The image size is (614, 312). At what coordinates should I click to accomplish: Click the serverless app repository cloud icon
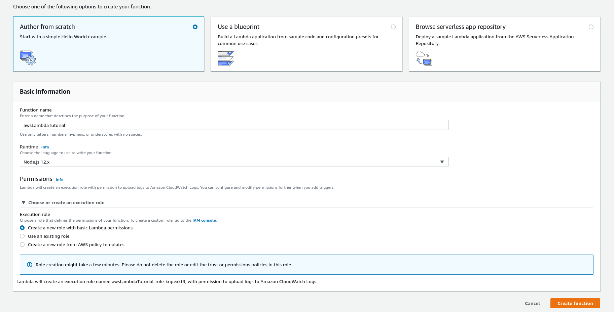(x=424, y=58)
